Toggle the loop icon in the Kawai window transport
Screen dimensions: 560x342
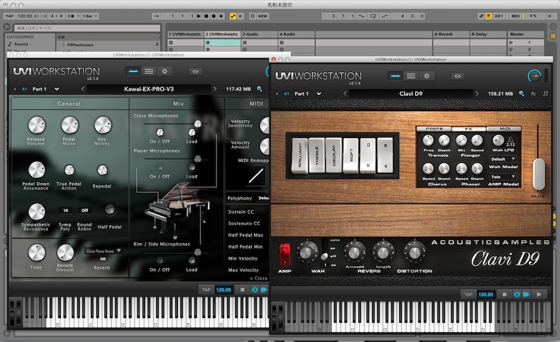click(x=254, y=290)
